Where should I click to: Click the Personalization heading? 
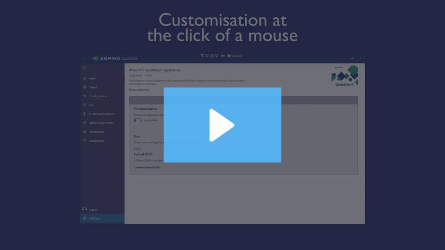(x=145, y=109)
